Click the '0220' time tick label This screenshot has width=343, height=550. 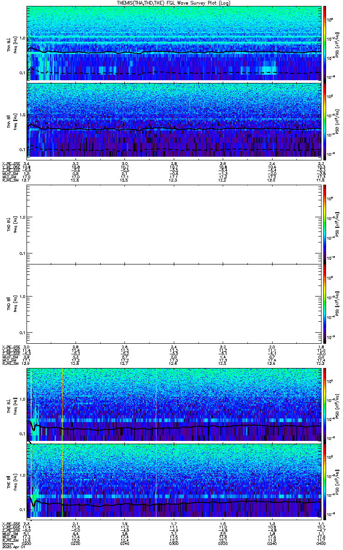coord(76,543)
